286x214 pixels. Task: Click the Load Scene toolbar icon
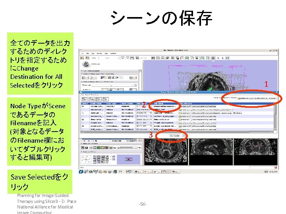tap(82, 58)
